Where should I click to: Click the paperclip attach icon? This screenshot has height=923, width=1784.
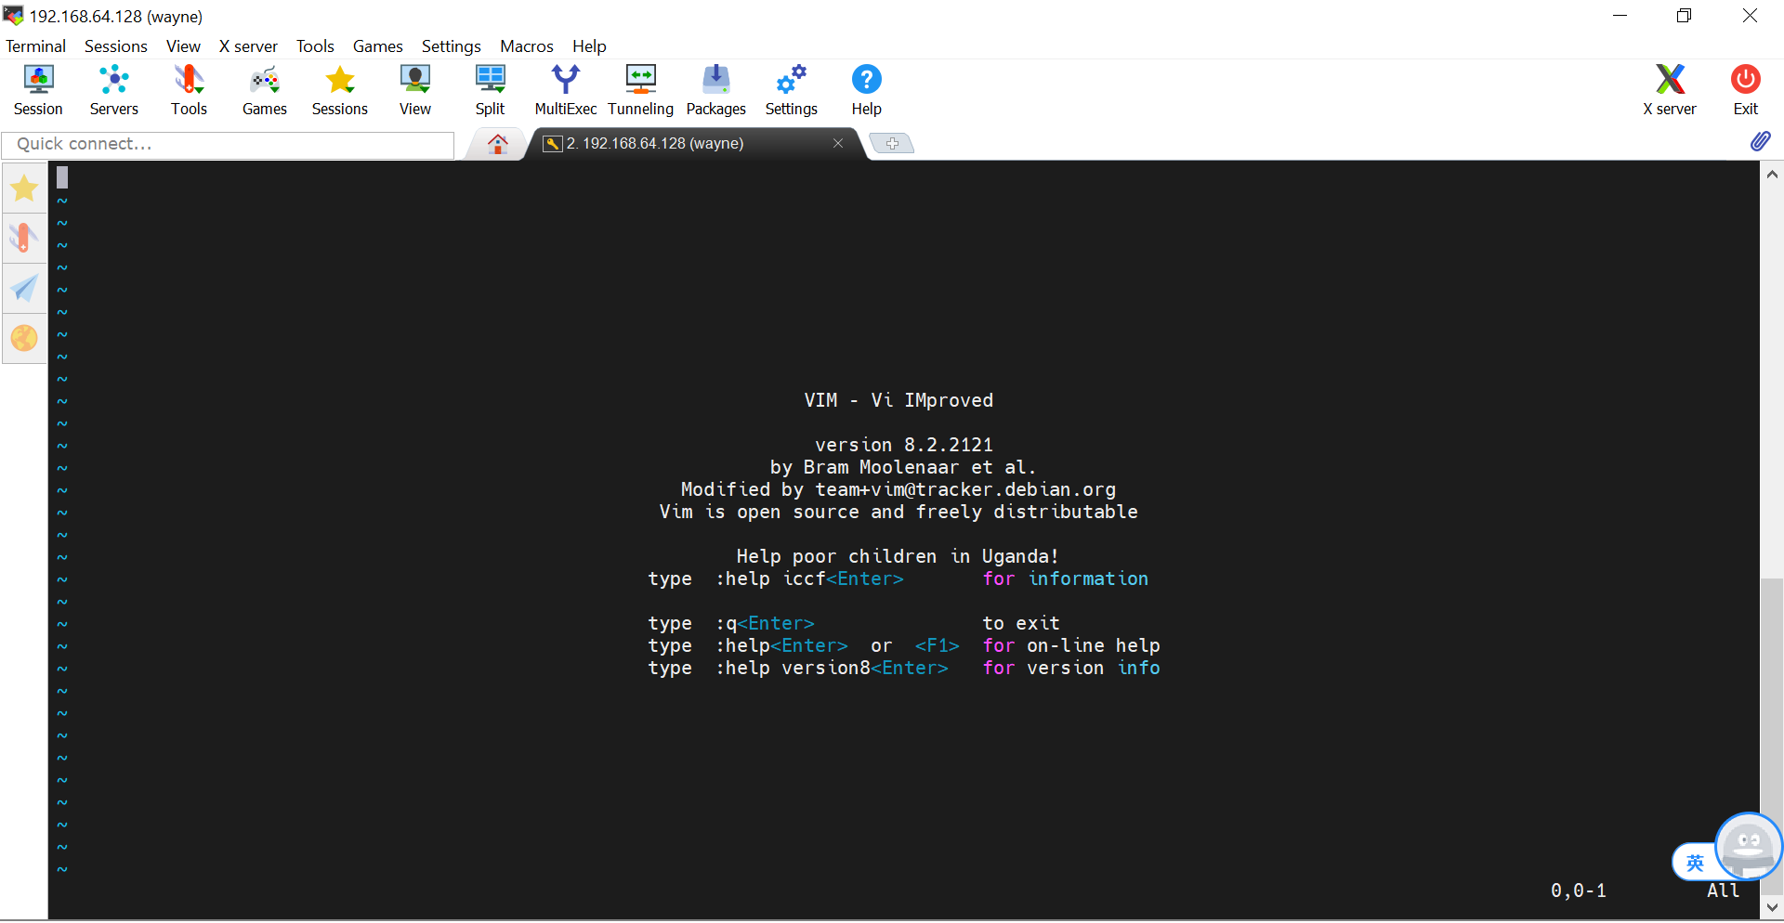[1760, 141]
